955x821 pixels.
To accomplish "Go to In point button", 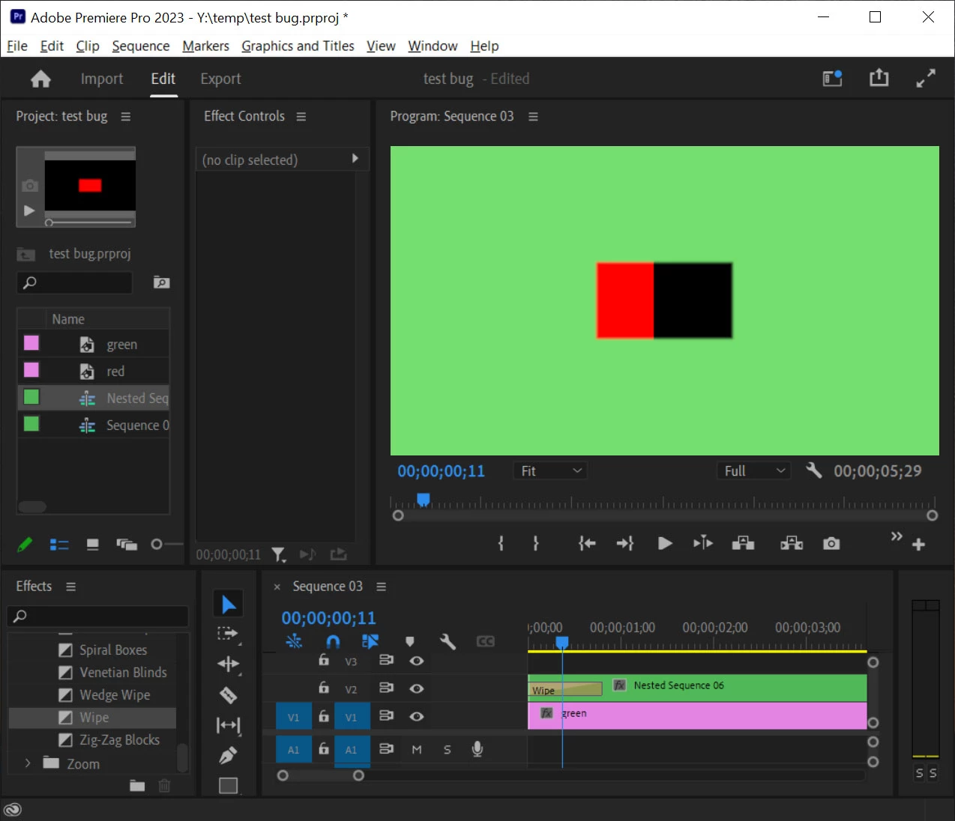I will coord(587,543).
